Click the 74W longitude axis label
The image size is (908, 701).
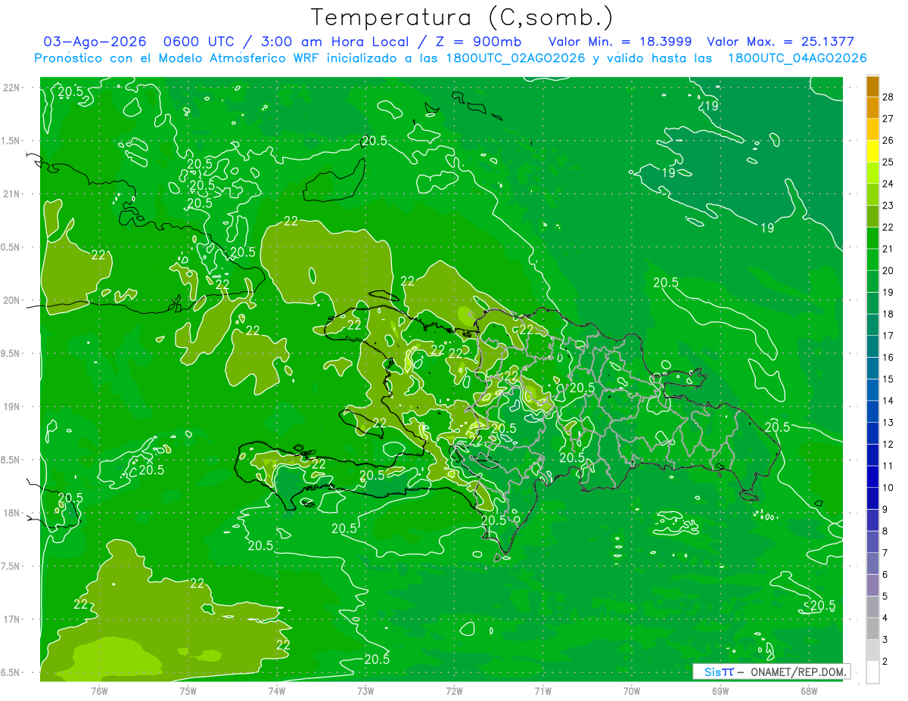click(x=277, y=691)
